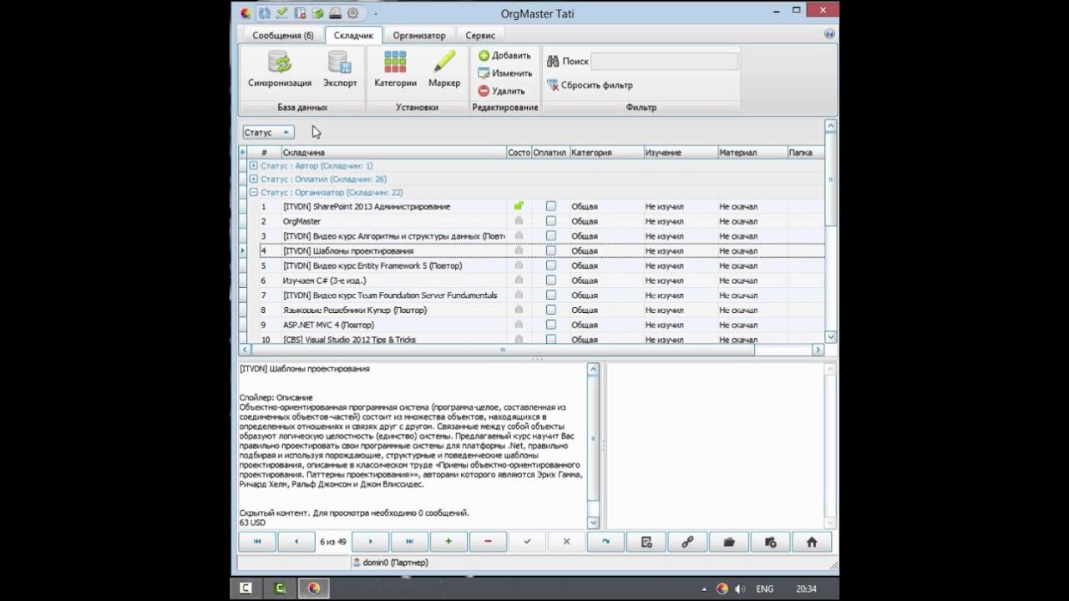
Task: Go to first record in navigator
Action: click(x=257, y=542)
